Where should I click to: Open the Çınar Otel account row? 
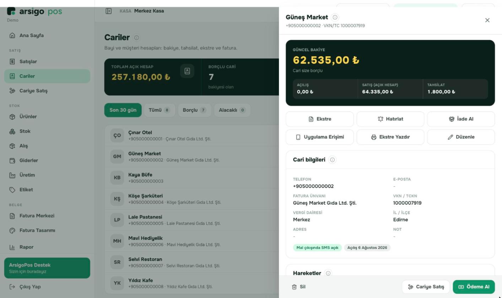coord(192,136)
